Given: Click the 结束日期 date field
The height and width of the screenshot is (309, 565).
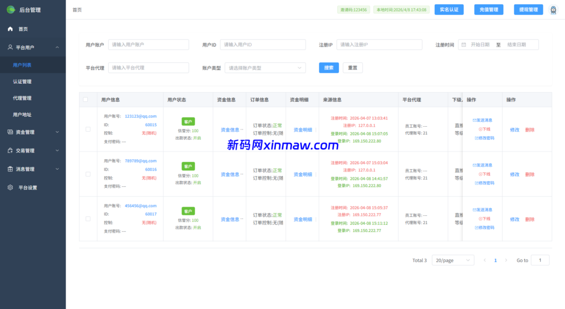Looking at the screenshot, I should (516, 45).
